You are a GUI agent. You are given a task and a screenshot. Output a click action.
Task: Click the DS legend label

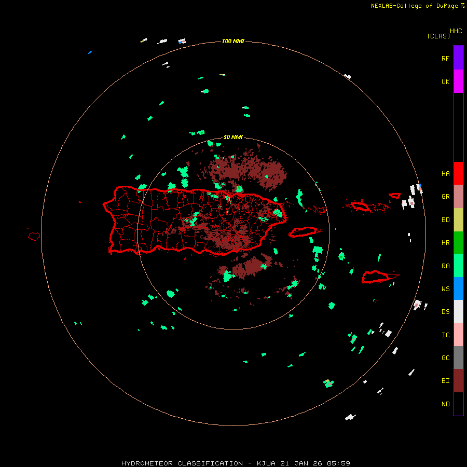(x=445, y=311)
